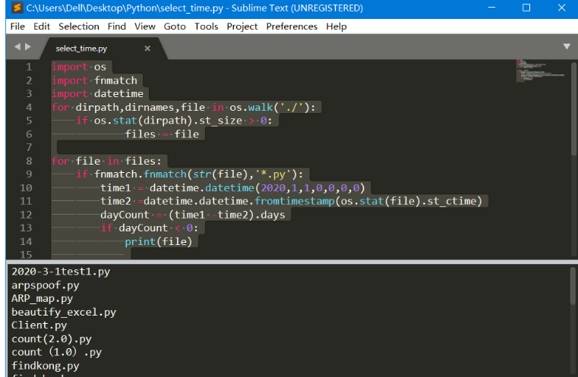Click the Sublime Text logo icon in title bar

[x=17, y=8]
